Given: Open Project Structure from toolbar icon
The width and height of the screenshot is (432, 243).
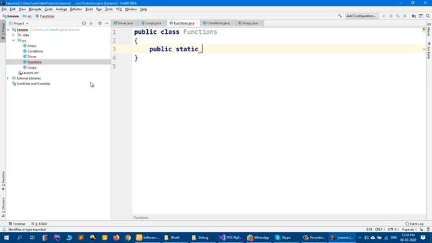Looking at the screenshot, I should [x=414, y=16].
